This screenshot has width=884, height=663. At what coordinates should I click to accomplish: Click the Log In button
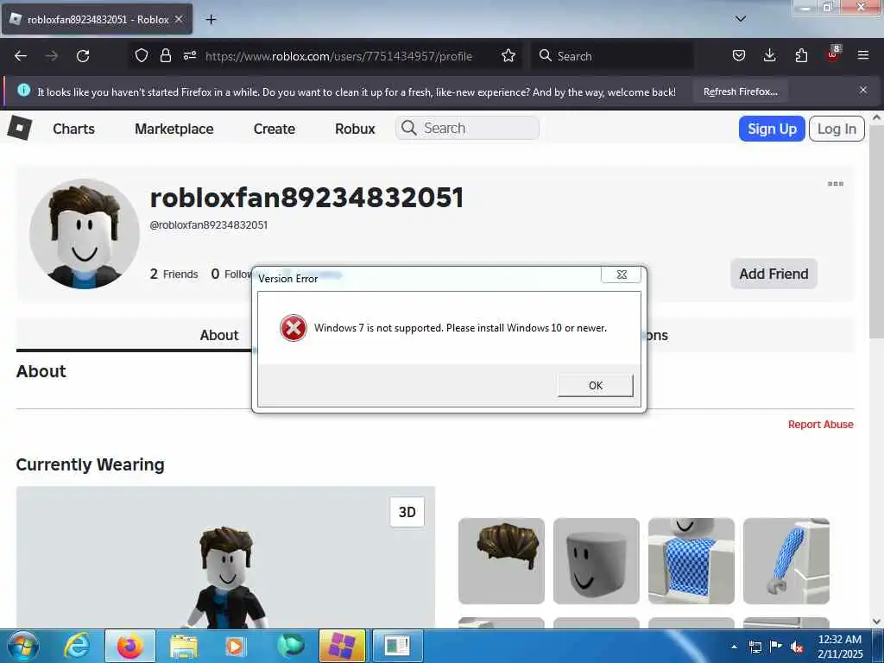[x=837, y=129]
